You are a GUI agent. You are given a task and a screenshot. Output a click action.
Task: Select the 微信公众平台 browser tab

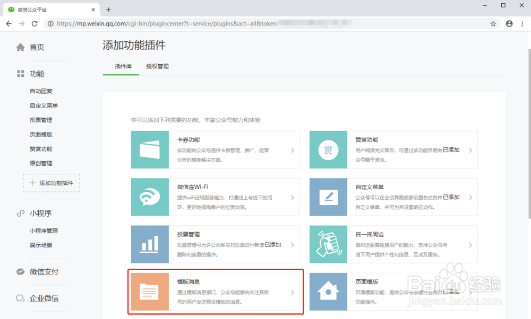(52, 10)
